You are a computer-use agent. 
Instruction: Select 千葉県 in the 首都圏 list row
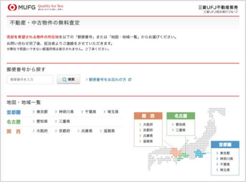pos(91,112)
